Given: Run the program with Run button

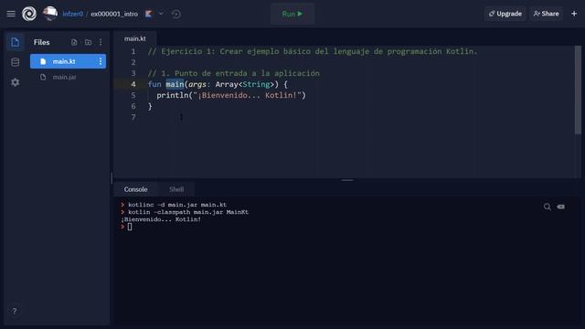Looking at the screenshot, I should (292, 14).
